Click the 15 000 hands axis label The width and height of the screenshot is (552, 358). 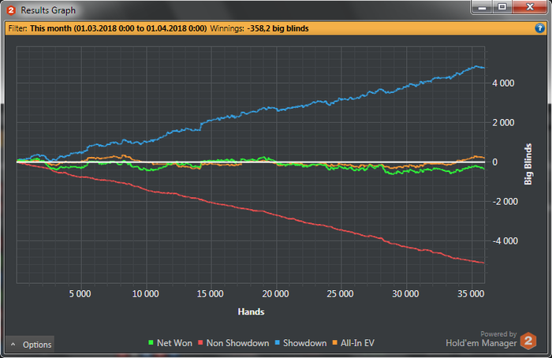211,294
